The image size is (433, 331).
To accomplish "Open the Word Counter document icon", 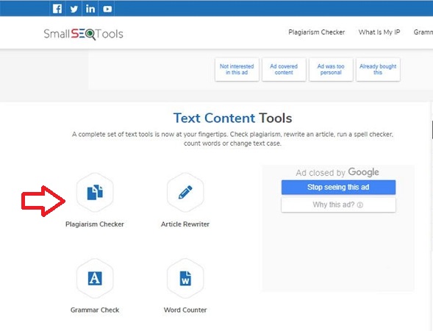I will pos(185,278).
